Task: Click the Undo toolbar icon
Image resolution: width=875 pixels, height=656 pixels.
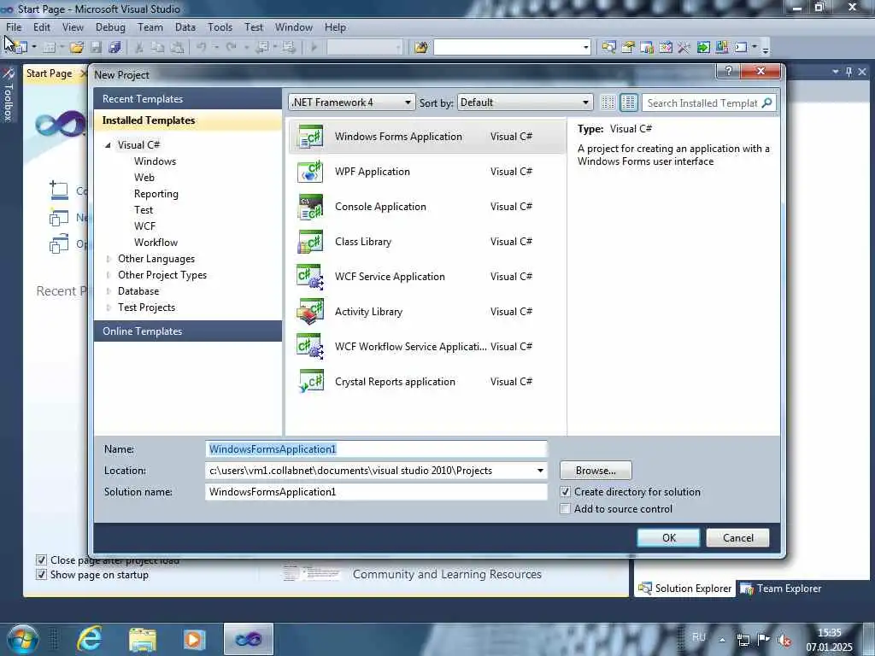Action: 202,48
